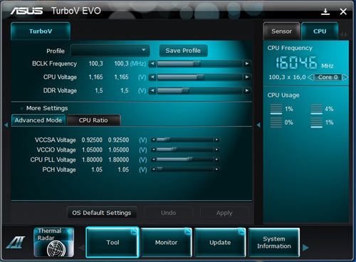The image size is (356, 262).
Task: Click the ASUS AI Suite logo icon
Action: (16, 242)
